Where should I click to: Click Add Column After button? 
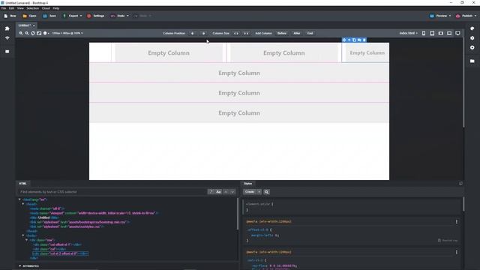coord(297,33)
